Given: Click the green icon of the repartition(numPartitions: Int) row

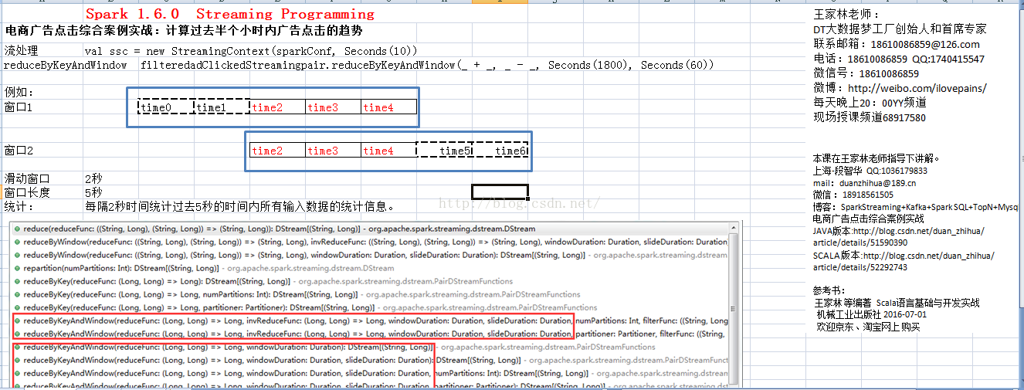Looking at the screenshot, I should (17, 268).
